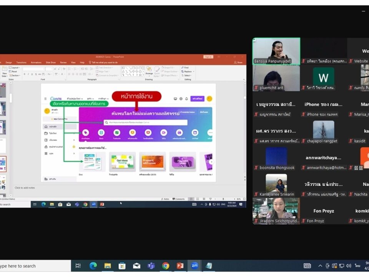Open the 'Present with ease' thumbnail
369x277 pixels.
(153, 162)
